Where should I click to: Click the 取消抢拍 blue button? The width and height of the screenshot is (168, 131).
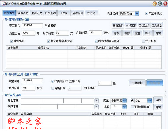coord(155,83)
